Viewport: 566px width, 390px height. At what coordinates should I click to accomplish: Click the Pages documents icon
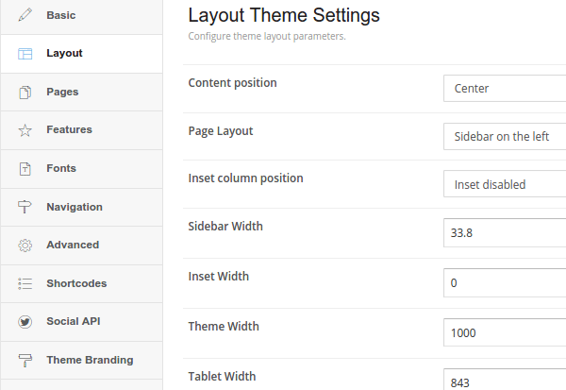coord(25,93)
